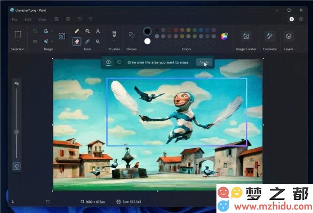The width and height of the screenshot is (313, 213).
Task: Open the Edit menu
Action: [28, 19]
